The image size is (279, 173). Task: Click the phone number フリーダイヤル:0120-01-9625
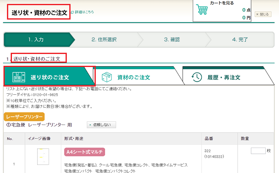(32, 95)
